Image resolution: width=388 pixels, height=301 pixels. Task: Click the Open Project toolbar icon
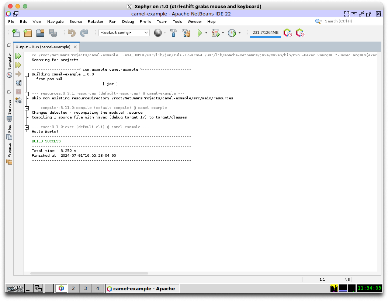click(40, 33)
